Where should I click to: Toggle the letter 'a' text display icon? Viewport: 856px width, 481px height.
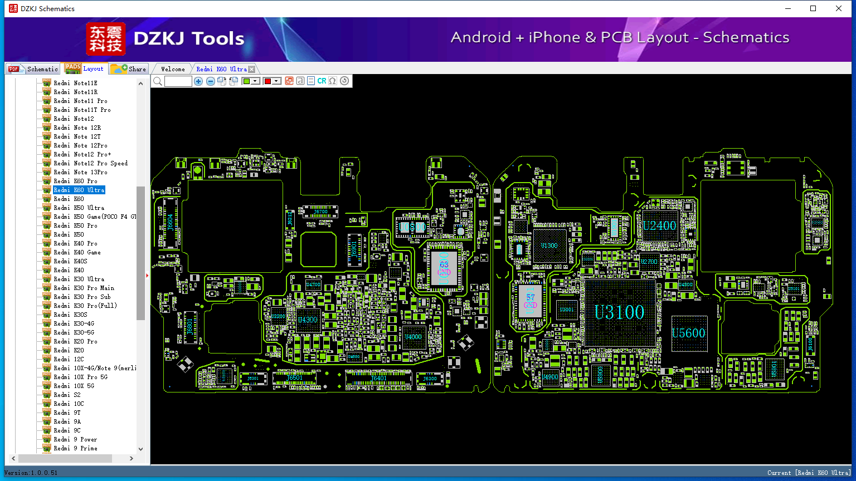[300, 81]
